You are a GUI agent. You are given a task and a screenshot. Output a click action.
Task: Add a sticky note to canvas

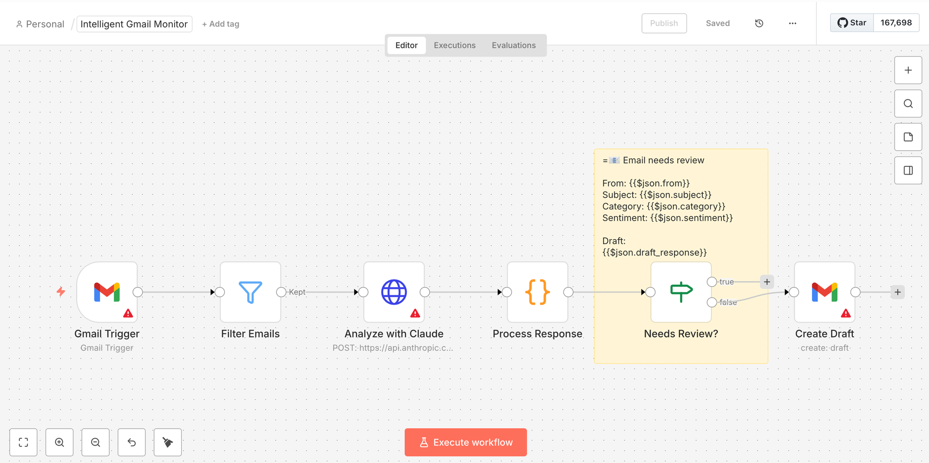click(x=908, y=137)
